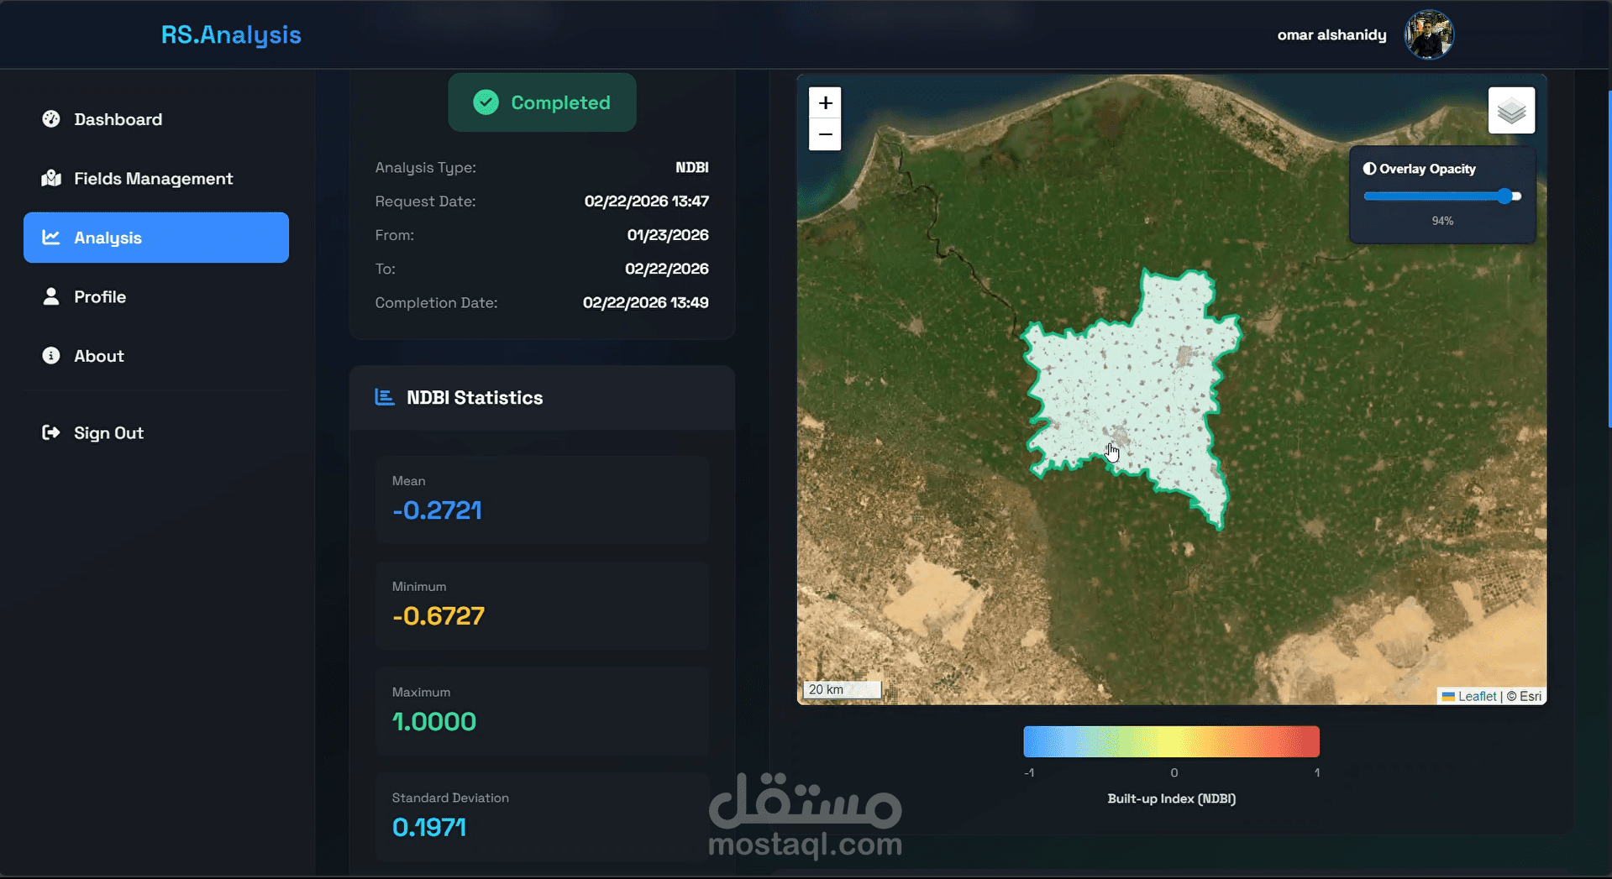
Task: Open the Leaflet attribution link
Action: 1477,696
